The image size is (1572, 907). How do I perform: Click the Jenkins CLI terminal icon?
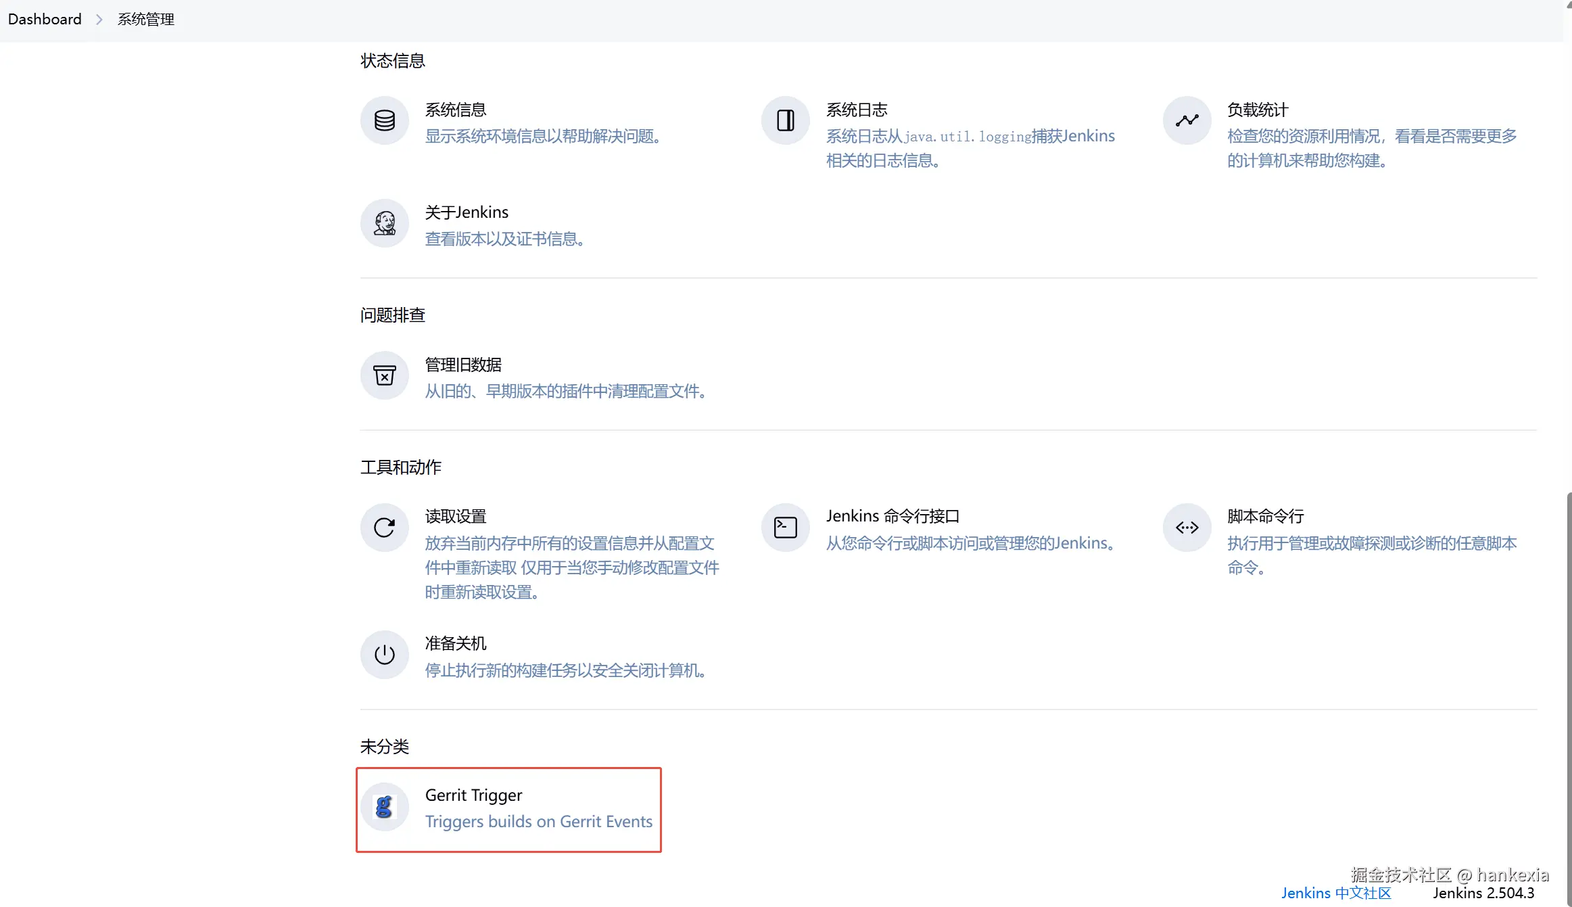tap(785, 528)
